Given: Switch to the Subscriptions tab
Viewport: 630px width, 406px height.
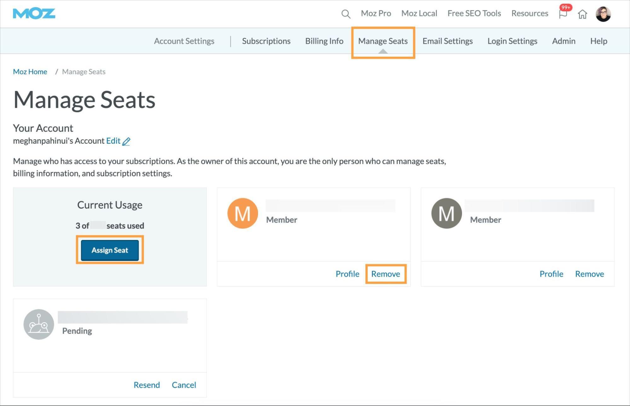Looking at the screenshot, I should tap(266, 41).
